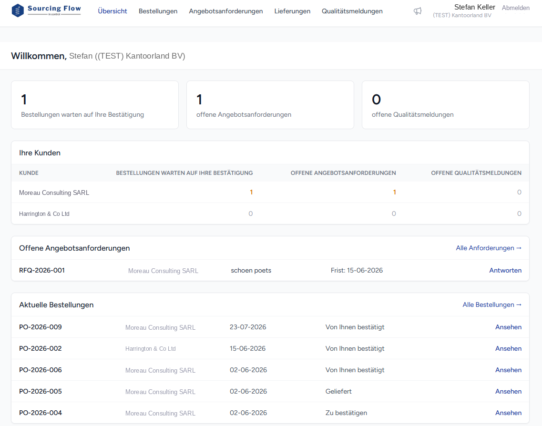
Task: Click Ansehen for PO-2026-005
Action: pyautogui.click(x=509, y=391)
